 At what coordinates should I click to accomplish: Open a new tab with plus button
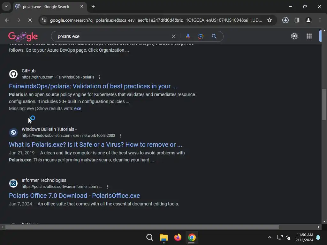[93, 6]
